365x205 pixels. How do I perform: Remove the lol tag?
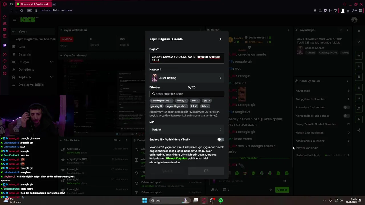(196, 106)
